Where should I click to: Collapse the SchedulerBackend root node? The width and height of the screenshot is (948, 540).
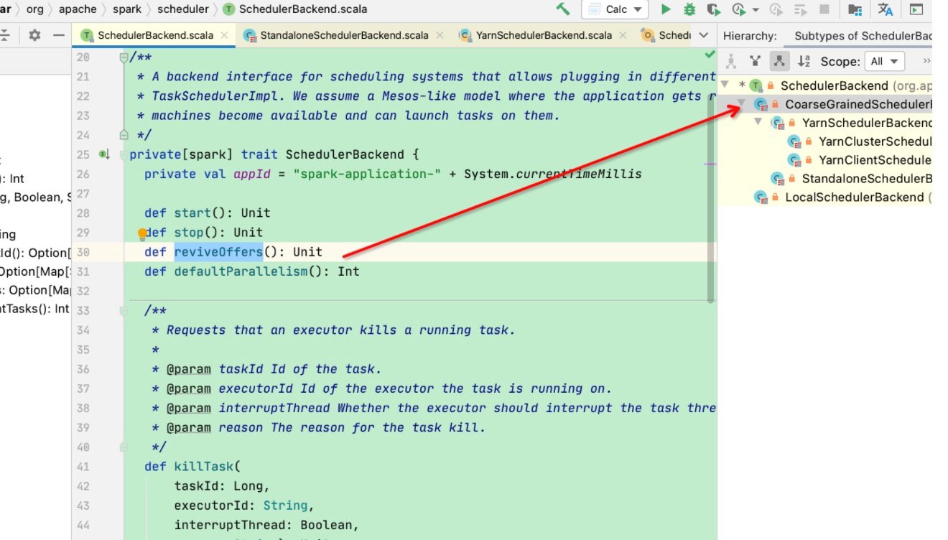(725, 85)
